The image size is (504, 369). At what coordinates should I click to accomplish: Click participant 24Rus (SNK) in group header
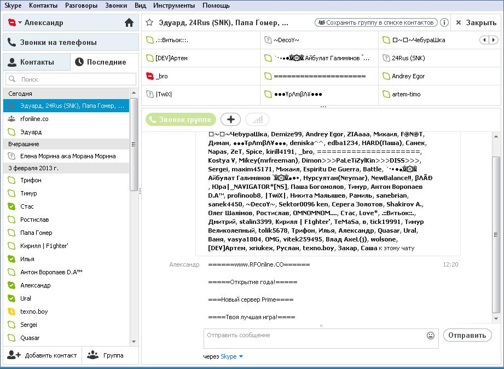(x=440, y=58)
